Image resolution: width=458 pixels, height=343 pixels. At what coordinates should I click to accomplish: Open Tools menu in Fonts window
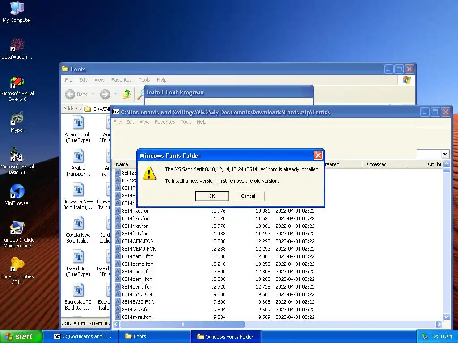click(x=144, y=80)
